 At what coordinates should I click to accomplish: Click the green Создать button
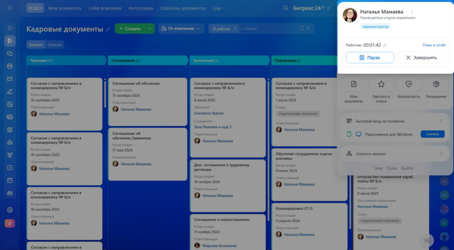click(x=130, y=29)
